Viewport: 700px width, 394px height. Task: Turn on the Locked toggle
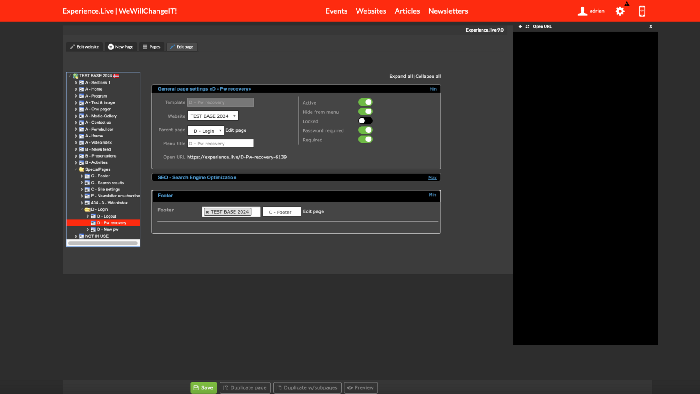coord(365,121)
